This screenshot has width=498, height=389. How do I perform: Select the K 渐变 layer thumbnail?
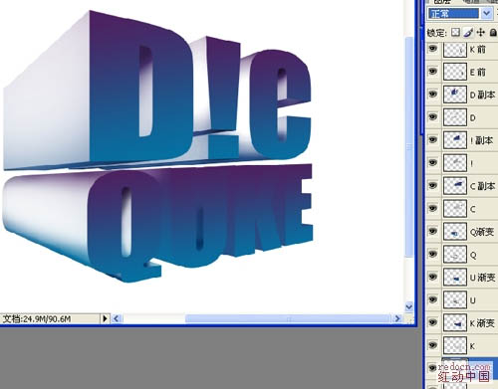coord(455,322)
